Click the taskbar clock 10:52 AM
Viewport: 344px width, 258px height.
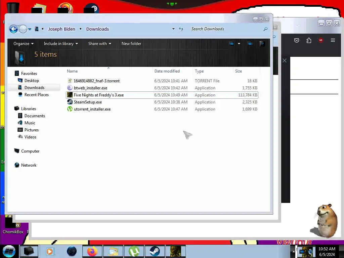[327, 249]
